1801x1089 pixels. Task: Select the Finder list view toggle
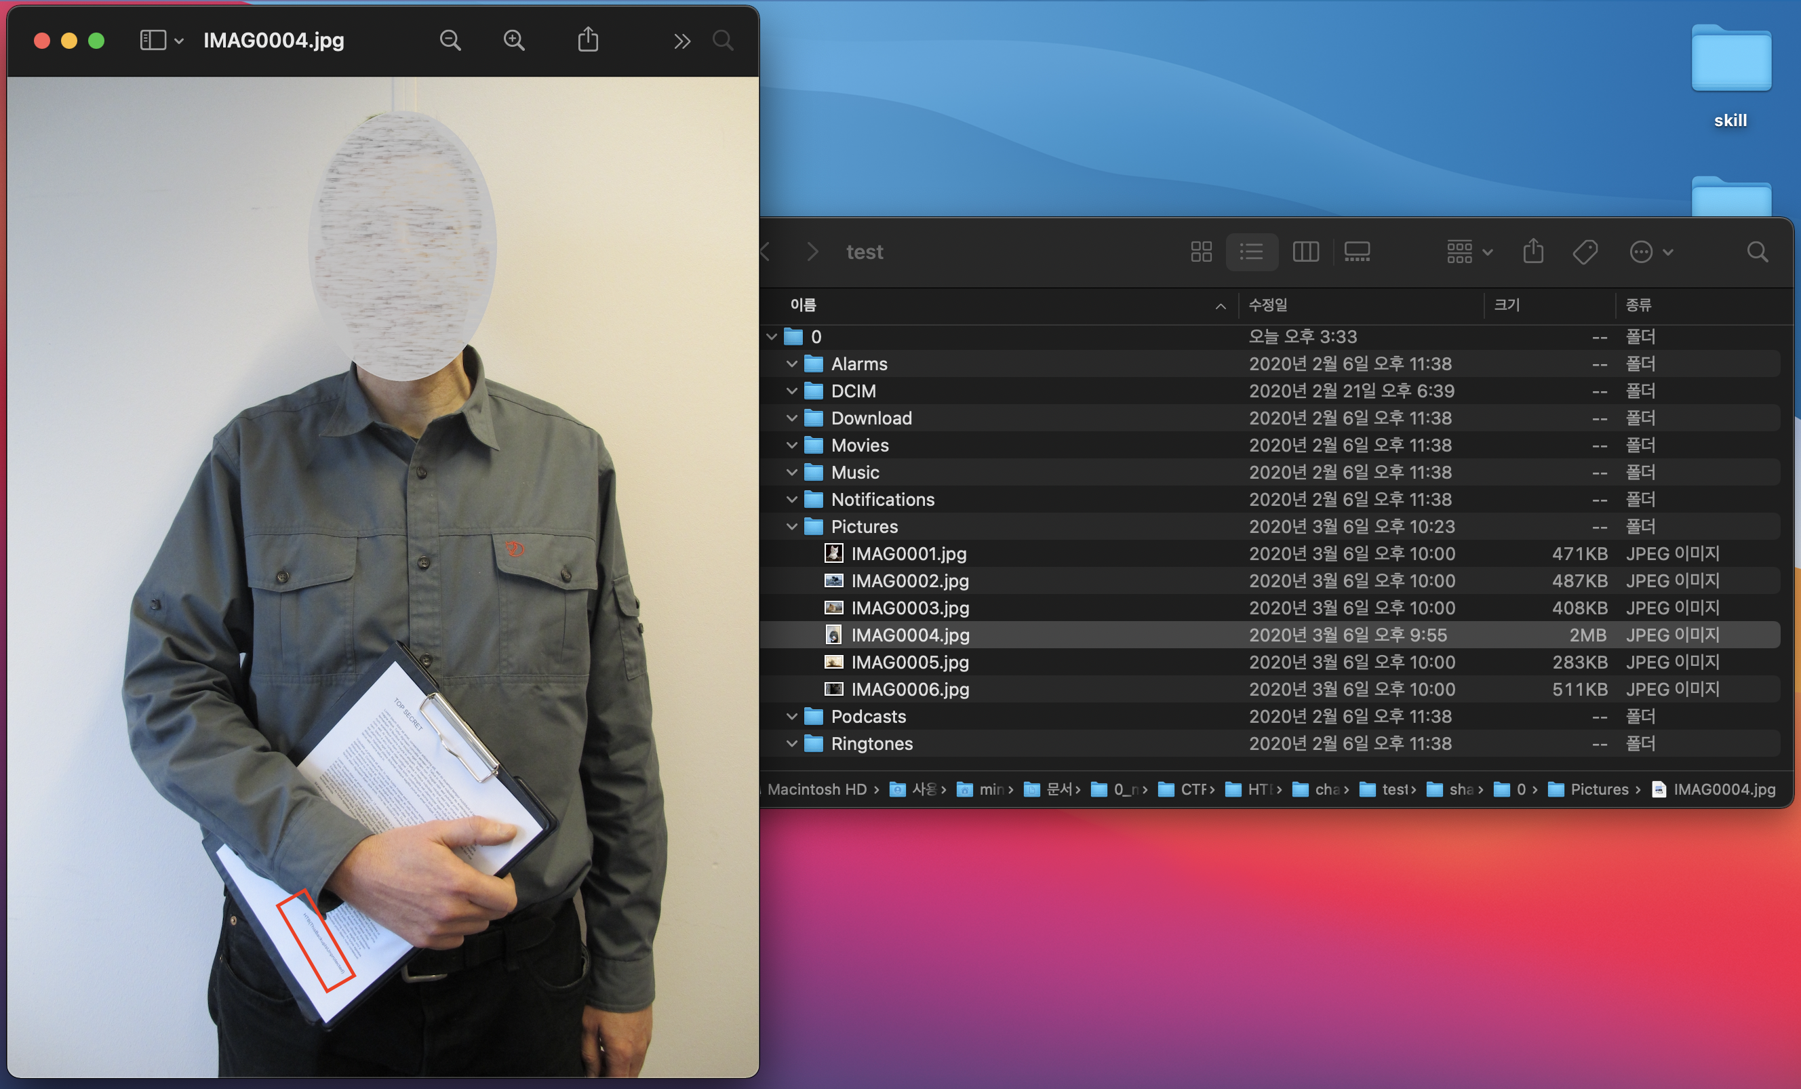[1251, 252]
